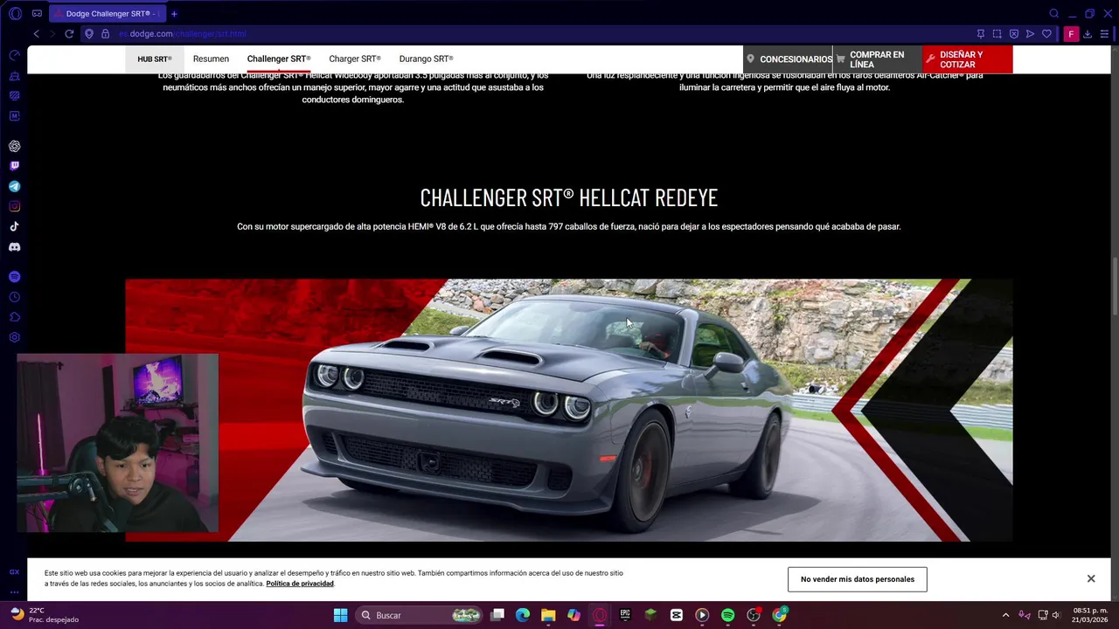Click the CONCESIONARIOS button
1119x629 pixels.
[x=789, y=59]
